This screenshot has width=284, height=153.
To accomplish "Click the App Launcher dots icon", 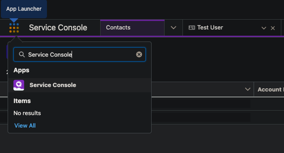I will click(14, 28).
